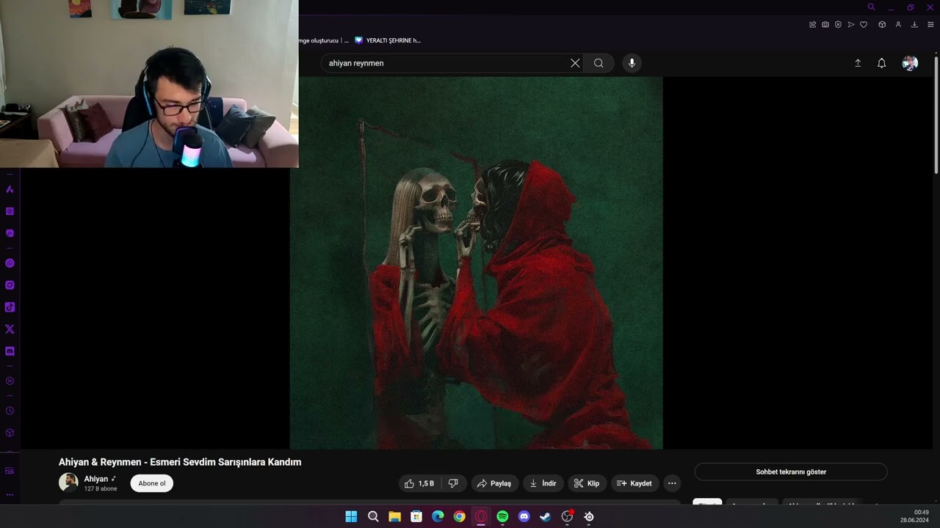This screenshot has width=940, height=528.
Task: Open WhatsApp in the Opera sidebar
Action: 10,263
